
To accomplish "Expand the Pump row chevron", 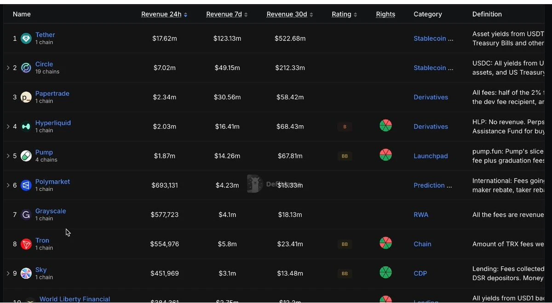I will click(x=8, y=156).
